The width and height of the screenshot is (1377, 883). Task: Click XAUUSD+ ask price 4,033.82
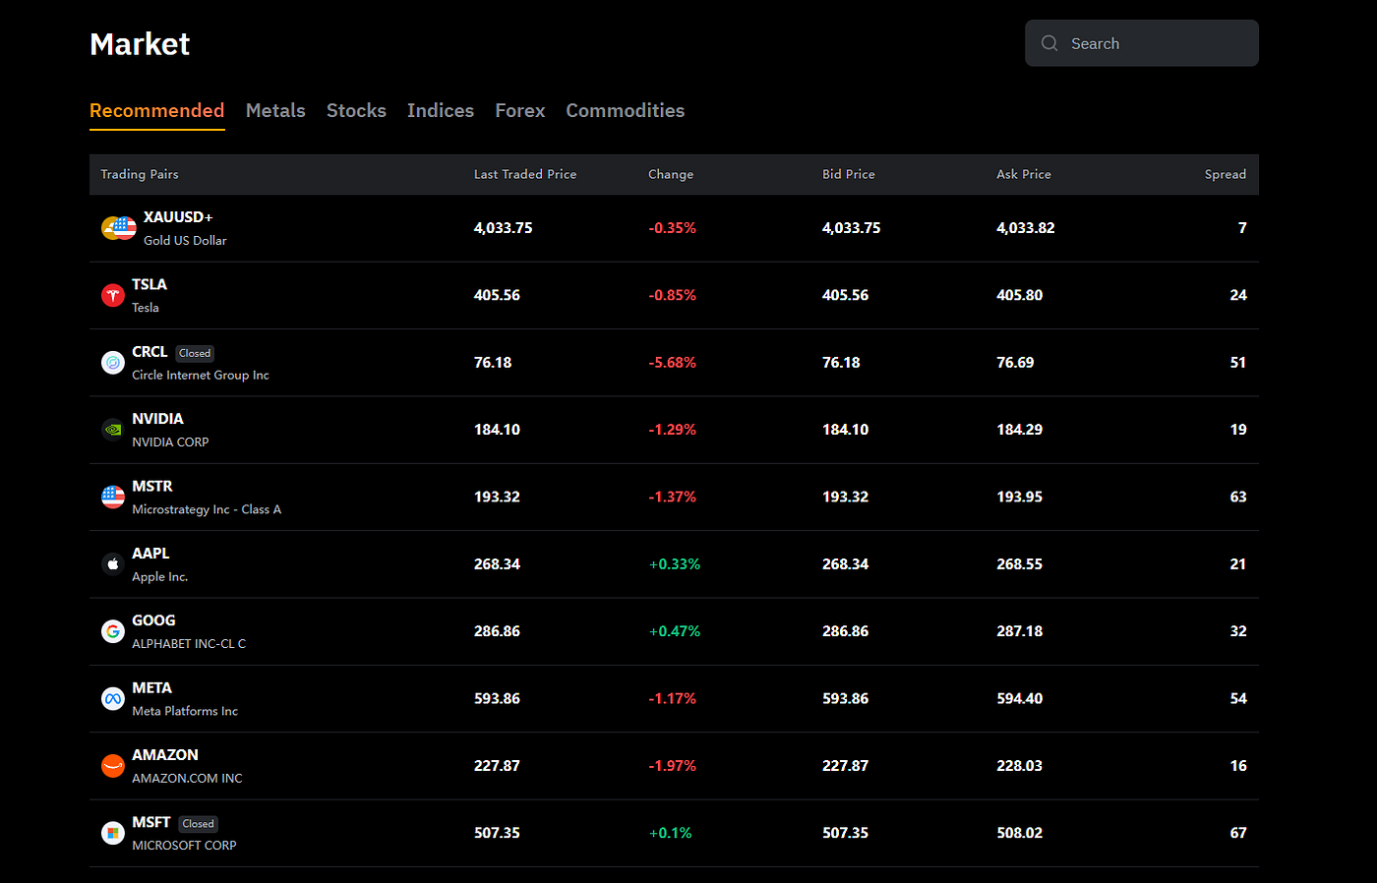(x=1026, y=228)
